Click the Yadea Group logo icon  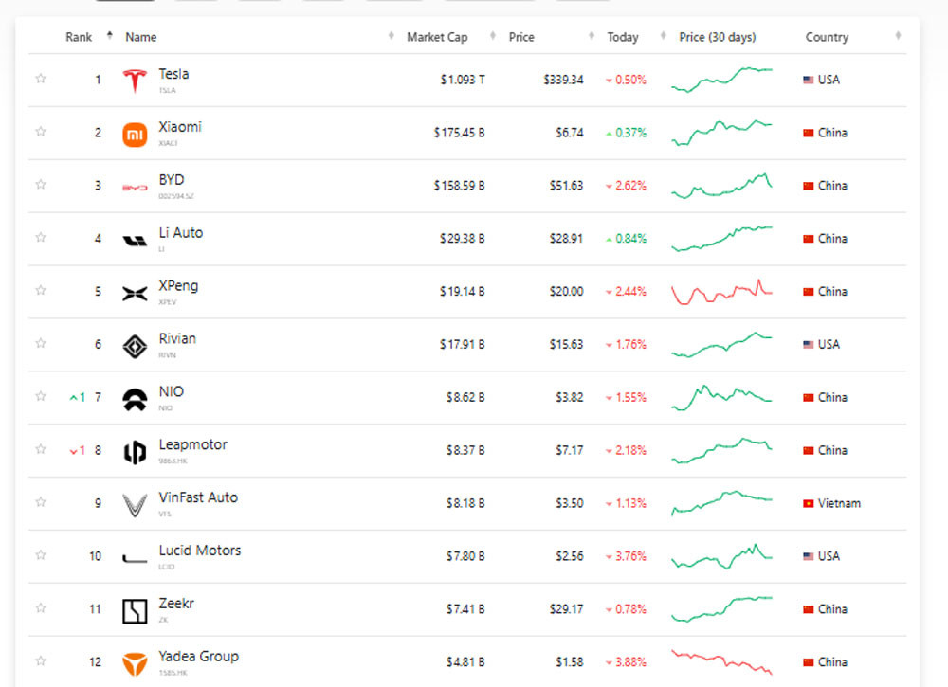[x=135, y=663]
